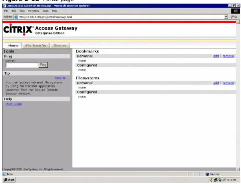
Task: Click the Filesystems heading
Action: [88, 78]
